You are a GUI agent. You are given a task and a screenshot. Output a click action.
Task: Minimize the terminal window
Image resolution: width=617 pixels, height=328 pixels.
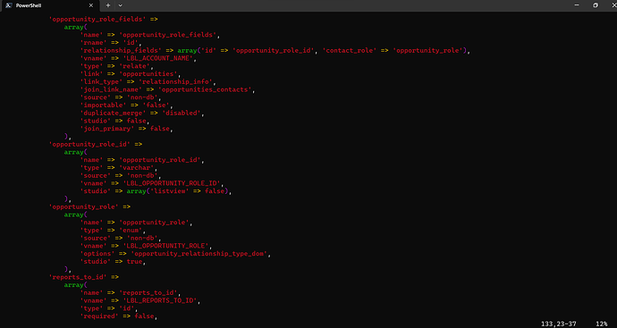(577, 5)
